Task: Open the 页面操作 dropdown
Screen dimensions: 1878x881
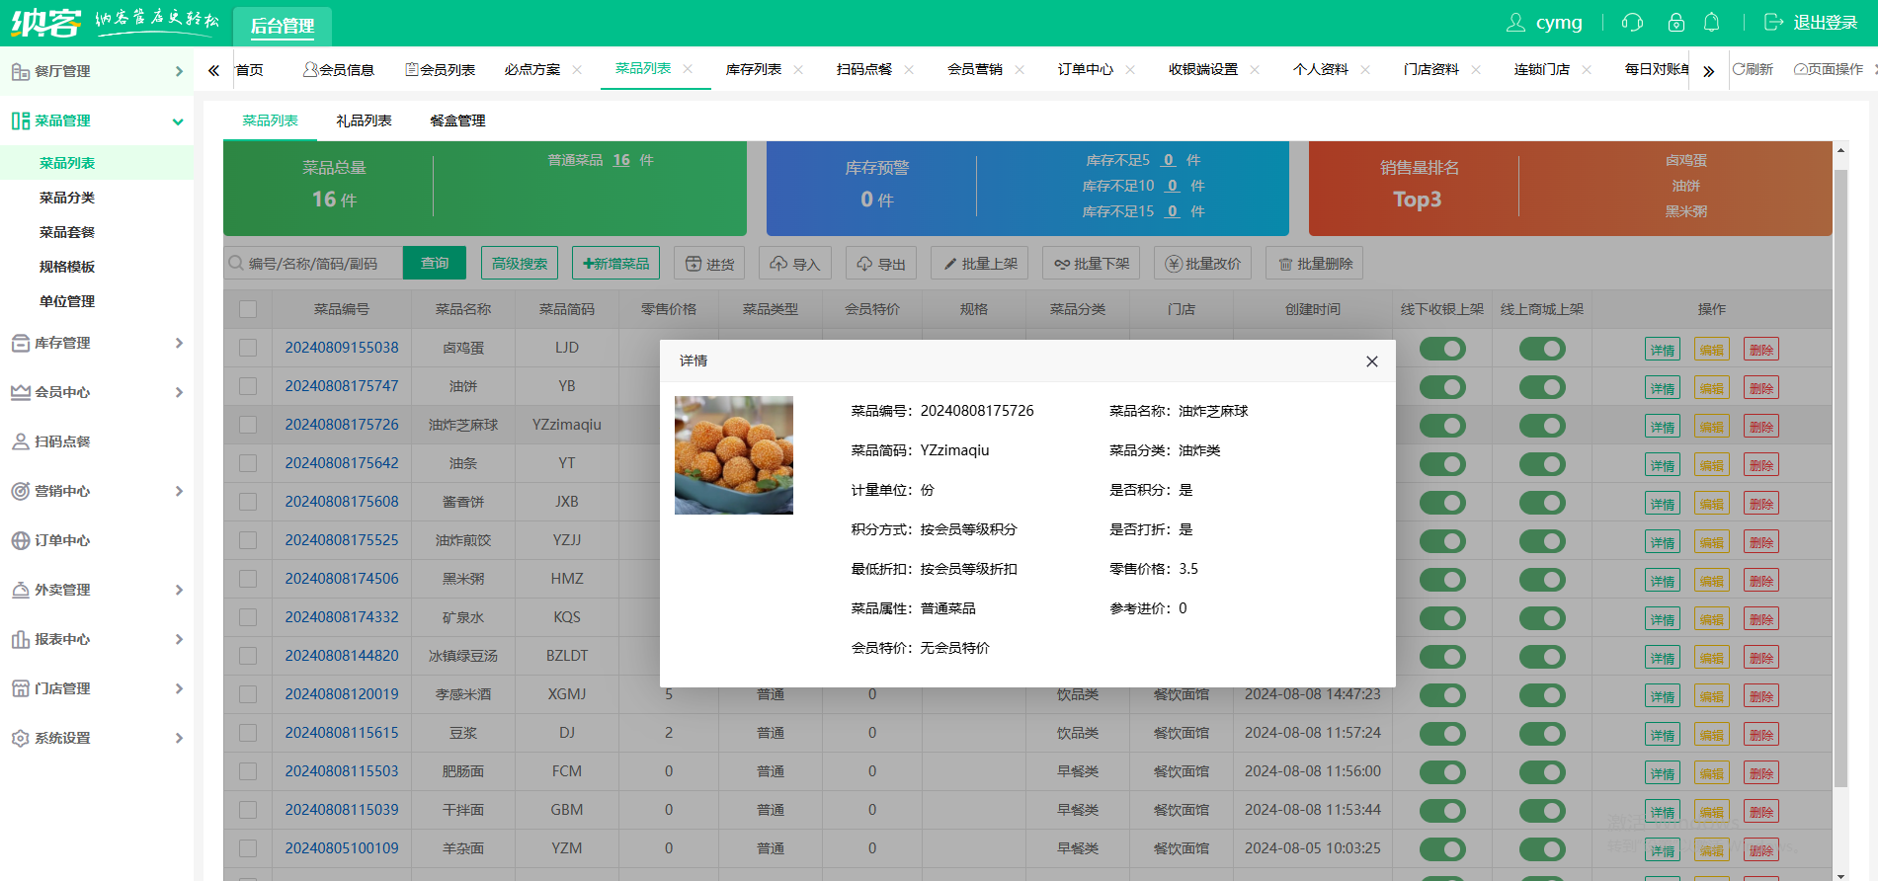Action: pos(1829,69)
